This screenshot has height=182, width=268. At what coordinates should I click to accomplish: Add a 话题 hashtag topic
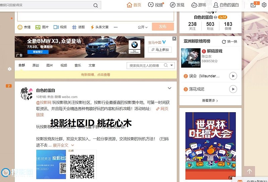pos(78,27)
